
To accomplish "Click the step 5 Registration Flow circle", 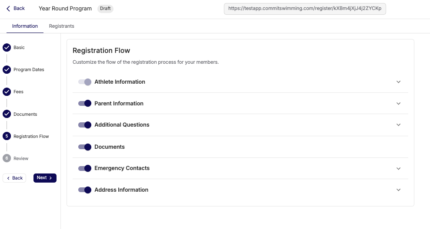I will pyautogui.click(x=7, y=136).
